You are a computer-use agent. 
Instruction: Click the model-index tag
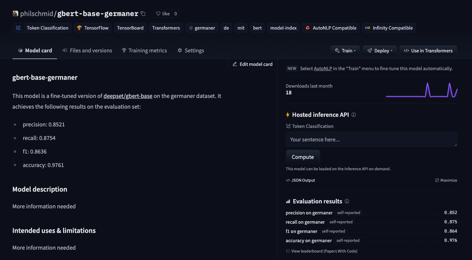283,28
